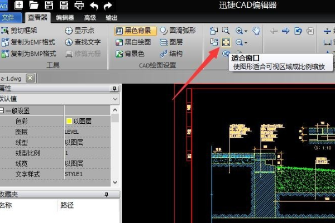Click the grayed back arrow icon
This screenshot has width=335, height=223.
point(274,31)
